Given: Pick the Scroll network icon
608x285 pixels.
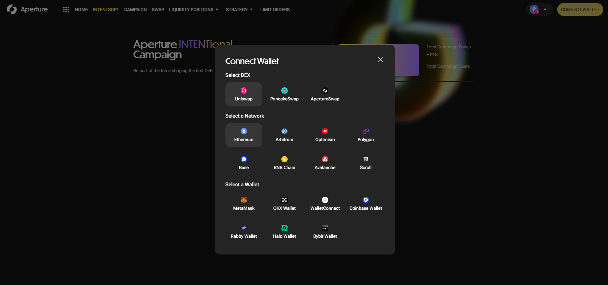Looking at the screenshot, I should pyautogui.click(x=366, y=159).
